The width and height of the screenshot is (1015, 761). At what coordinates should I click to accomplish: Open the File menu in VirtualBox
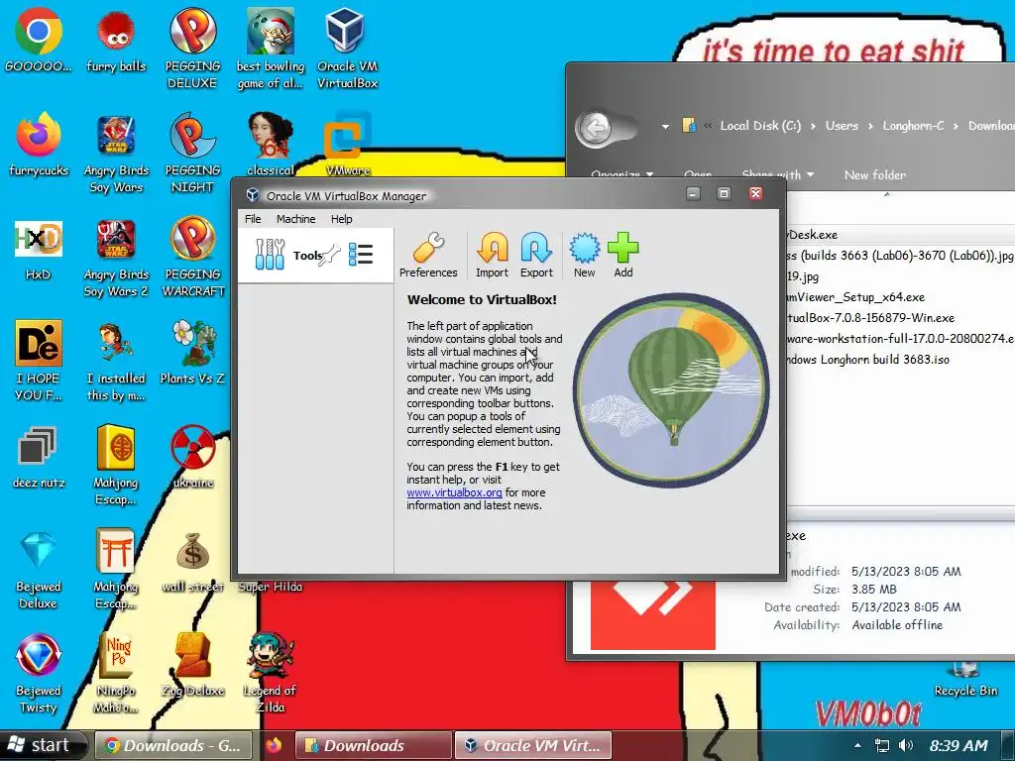tap(253, 219)
